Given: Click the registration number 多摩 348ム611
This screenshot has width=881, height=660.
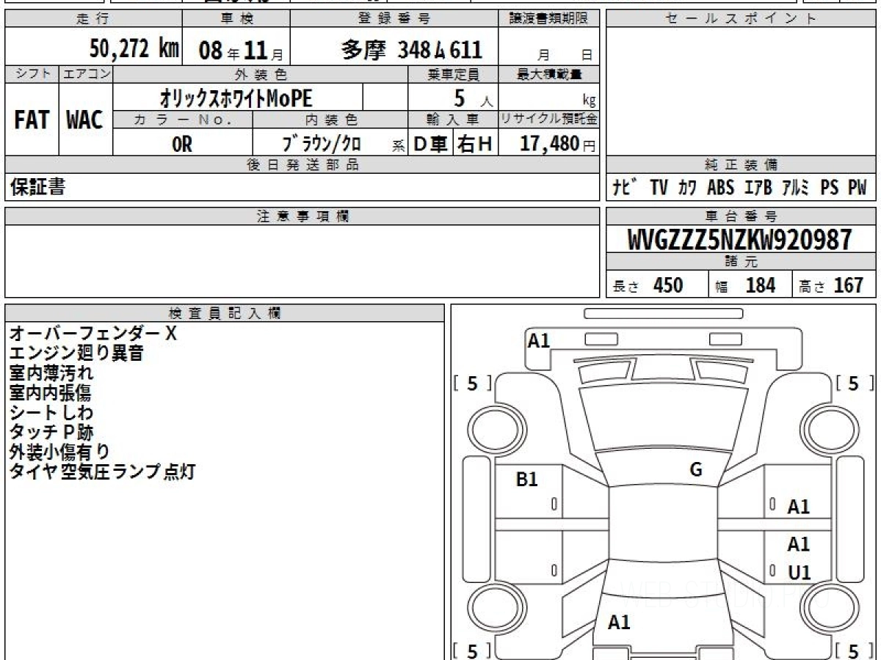Looking at the screenshot, I should click(412, 49).
